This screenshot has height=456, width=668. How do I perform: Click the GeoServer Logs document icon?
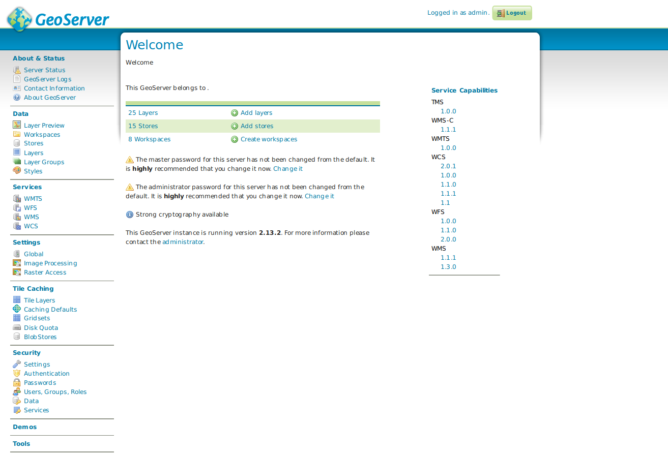point(17,79)
